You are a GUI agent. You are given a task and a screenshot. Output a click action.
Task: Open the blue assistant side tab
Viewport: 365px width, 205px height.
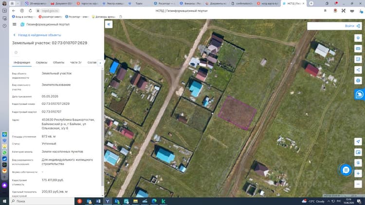tap(360, 94)
